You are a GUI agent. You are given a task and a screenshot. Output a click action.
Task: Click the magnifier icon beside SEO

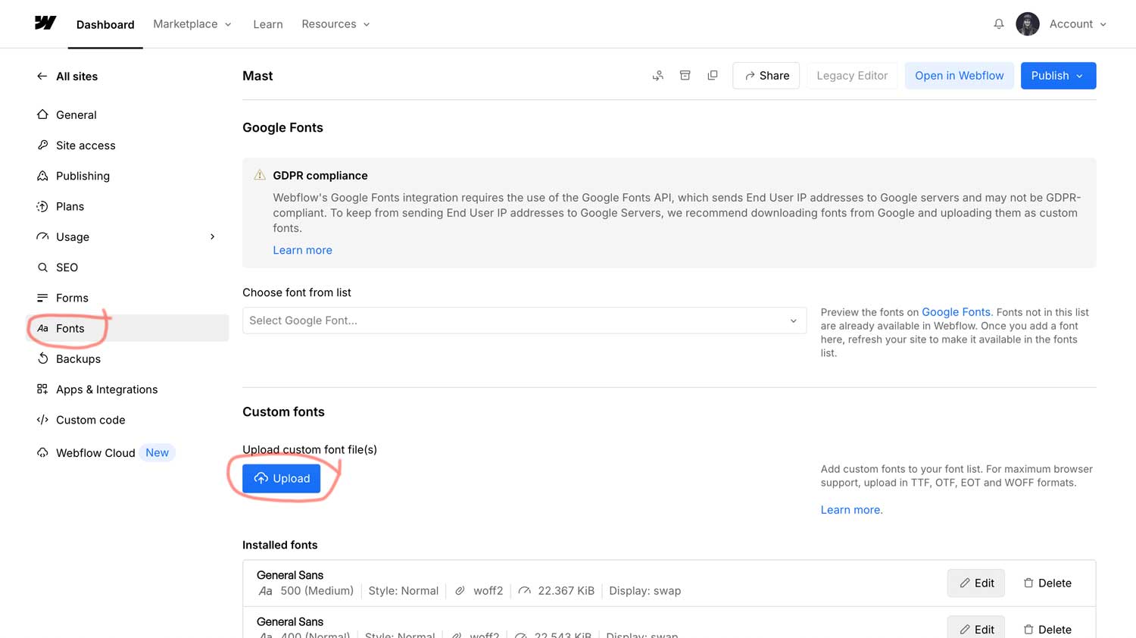[42, 267]
